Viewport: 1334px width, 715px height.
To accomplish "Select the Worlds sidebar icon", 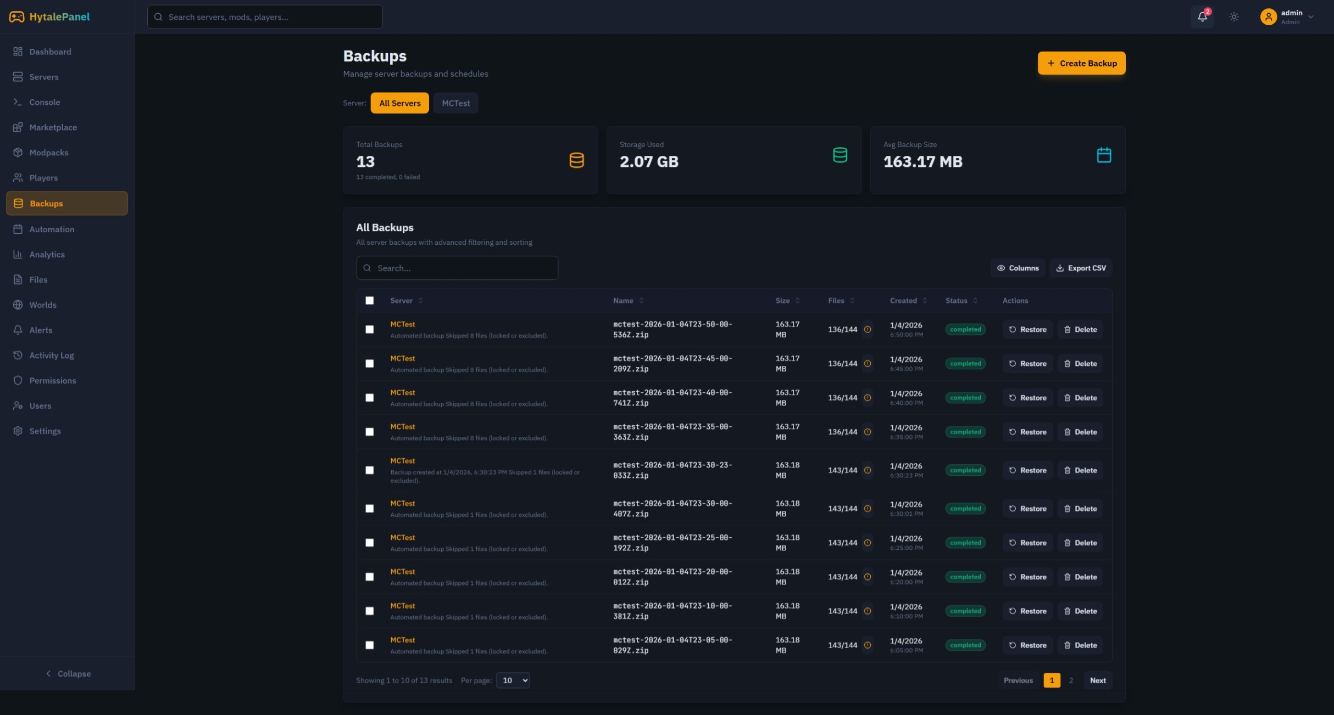I will (x=18, y=305).
